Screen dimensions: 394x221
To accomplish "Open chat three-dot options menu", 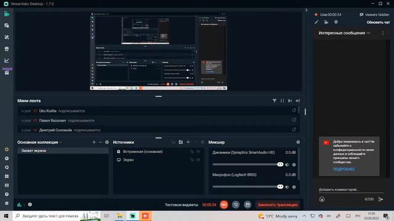I will [x=383, y=33].
